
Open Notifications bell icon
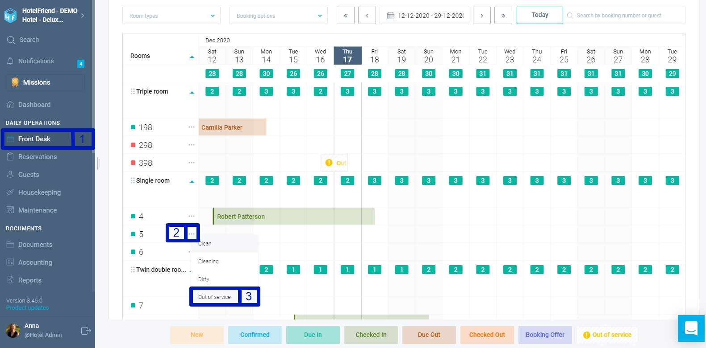point(10,61)
